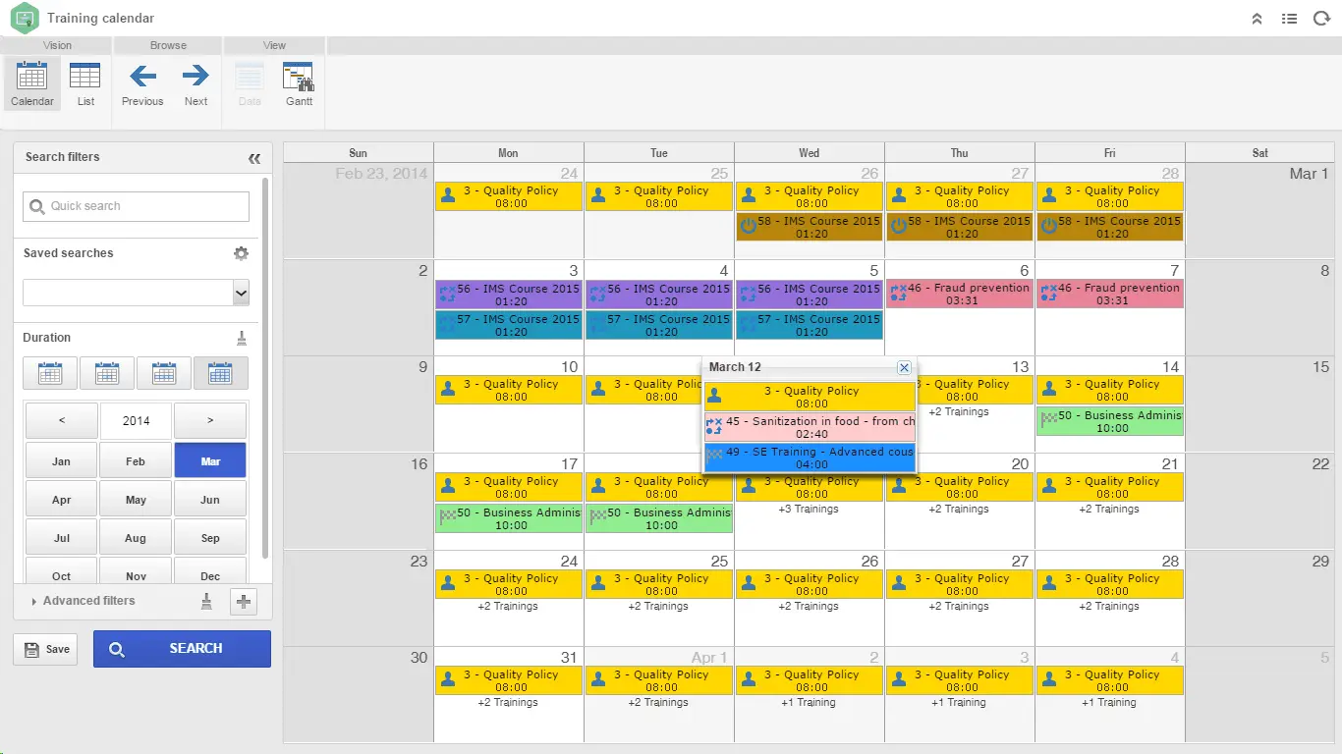Viewport: 1342px width, 754px height.
Task: Add a new filter with the plus icon
Action: (244, 600)
